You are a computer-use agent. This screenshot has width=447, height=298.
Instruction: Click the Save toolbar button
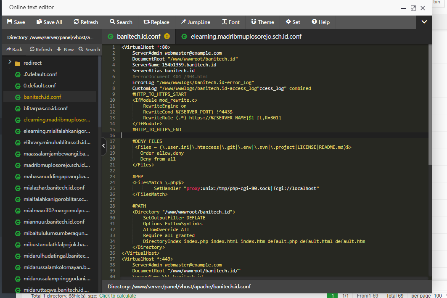click(x=16, y=22)
